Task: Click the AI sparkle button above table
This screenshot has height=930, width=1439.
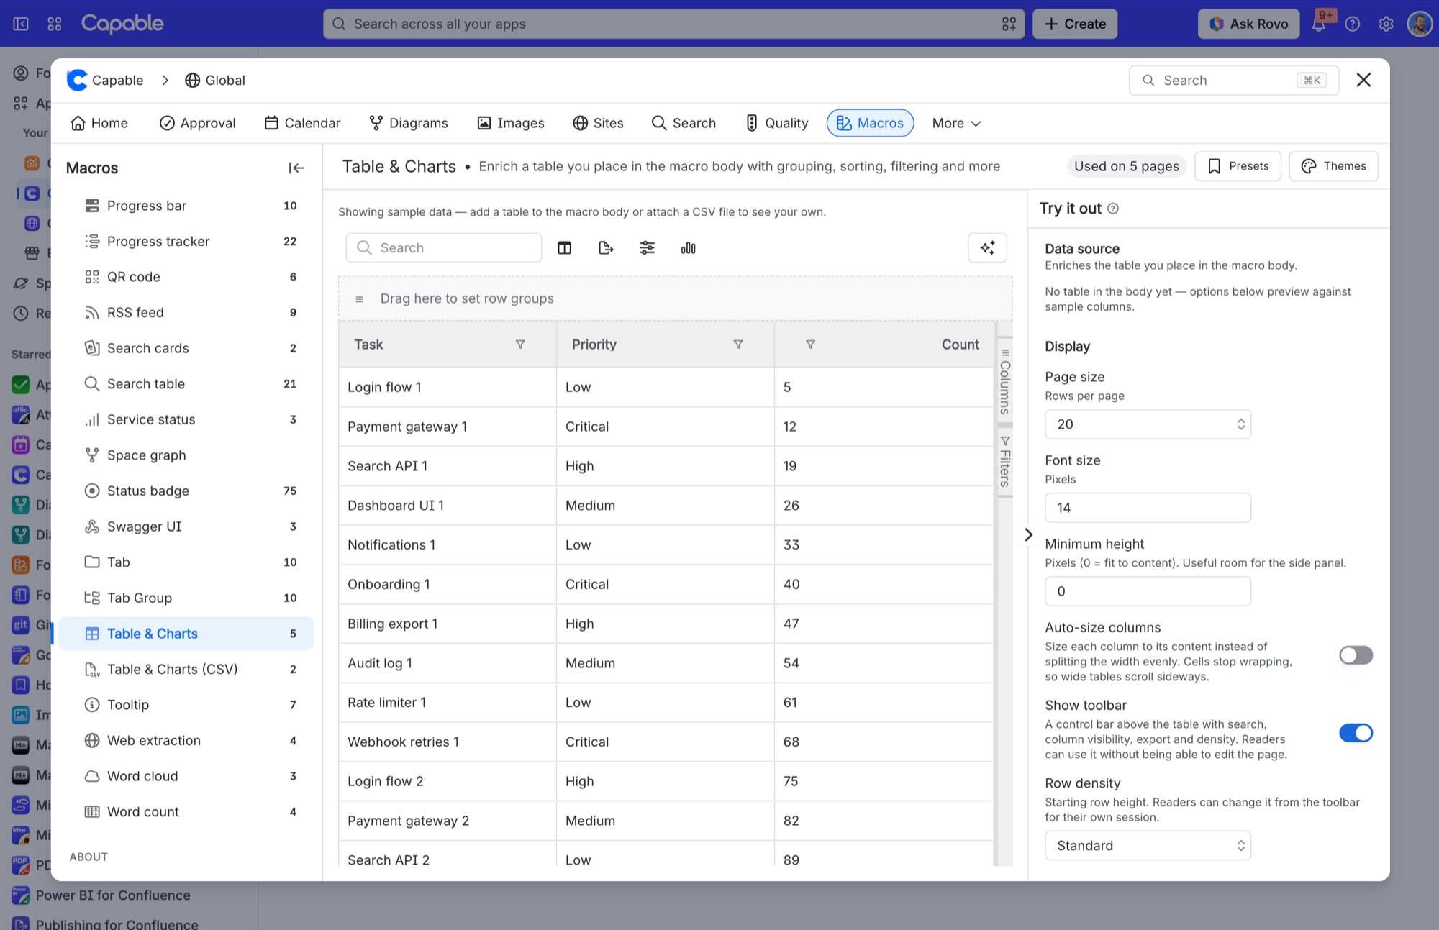Action: pos(987,248)
